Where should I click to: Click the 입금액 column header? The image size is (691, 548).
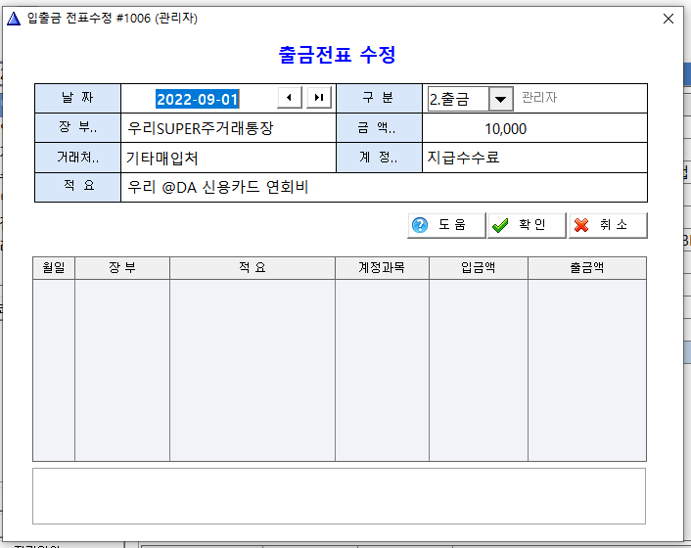click(479, 268)
